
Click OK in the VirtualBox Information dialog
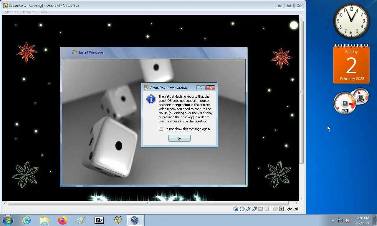(x=179, y=138)
